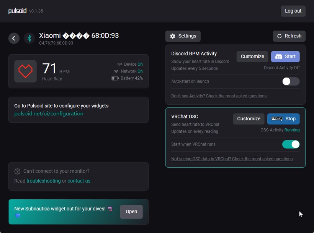Click the Device On status text
314x233 pixels.
coord(133,64)
